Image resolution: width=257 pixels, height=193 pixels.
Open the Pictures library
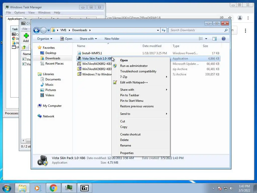(x=48, y=90)
